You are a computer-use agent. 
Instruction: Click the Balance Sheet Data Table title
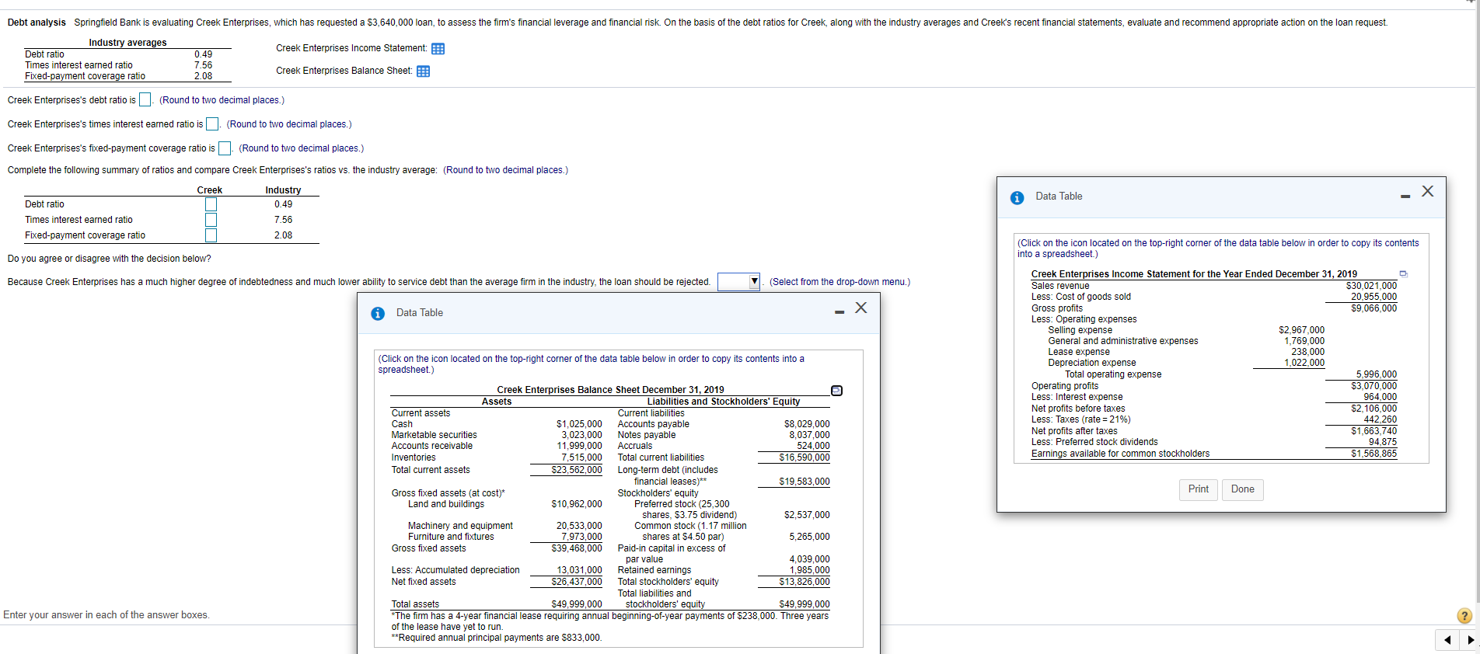pyautogui.click(x=420, y=313)
